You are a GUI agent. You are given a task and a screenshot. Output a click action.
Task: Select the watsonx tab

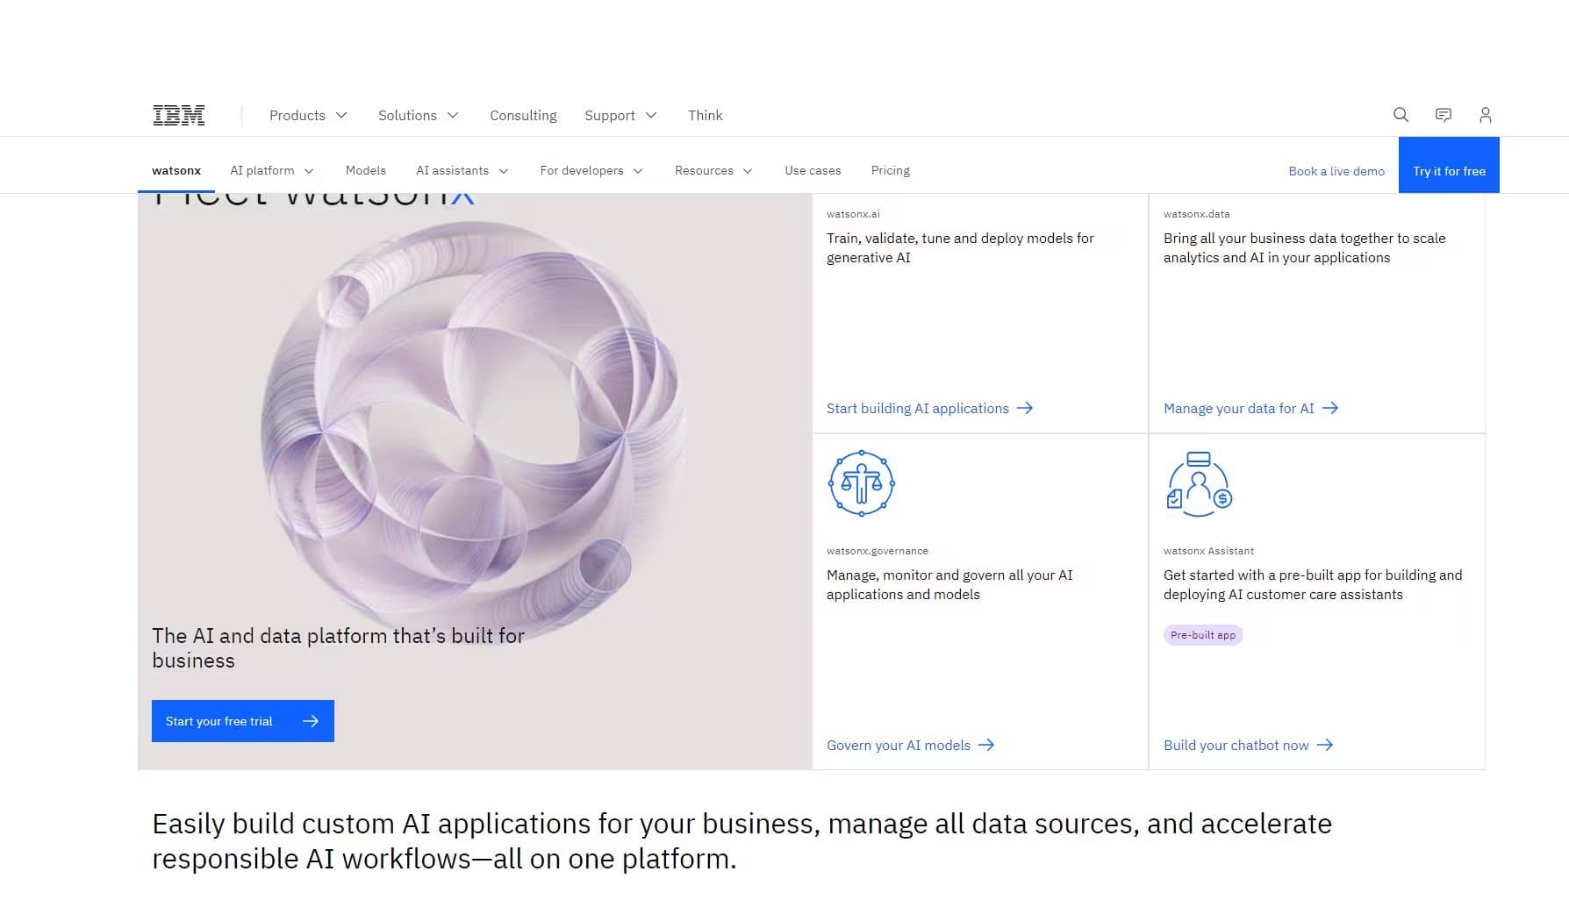pos(176,170)
